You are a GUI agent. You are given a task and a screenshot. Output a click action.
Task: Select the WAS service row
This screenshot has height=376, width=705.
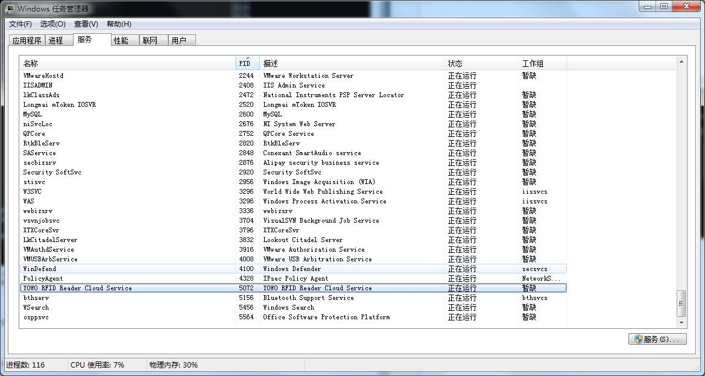point(293,201)
